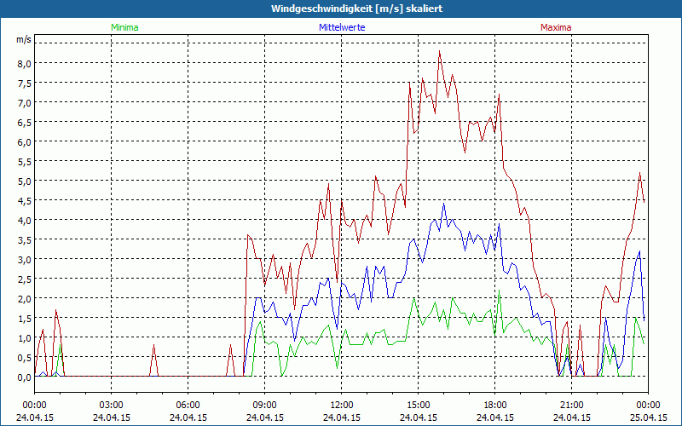Click the 1,0 y-axis value
This screenshot has height=426, width=682.
tap(25, 337)
